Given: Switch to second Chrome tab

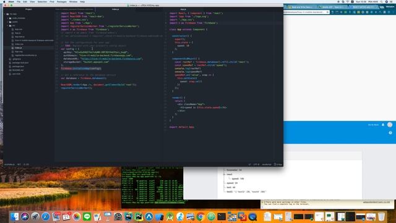Looking at the screenshot, I should 333,7.
